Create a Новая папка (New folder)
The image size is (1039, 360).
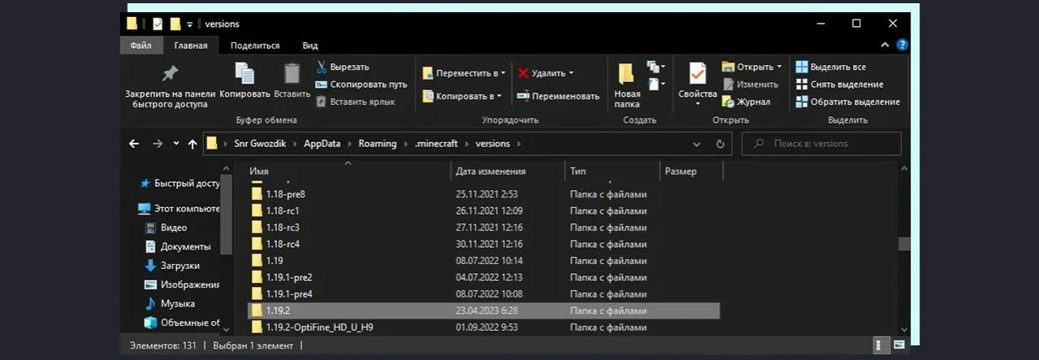click(626, 85)
